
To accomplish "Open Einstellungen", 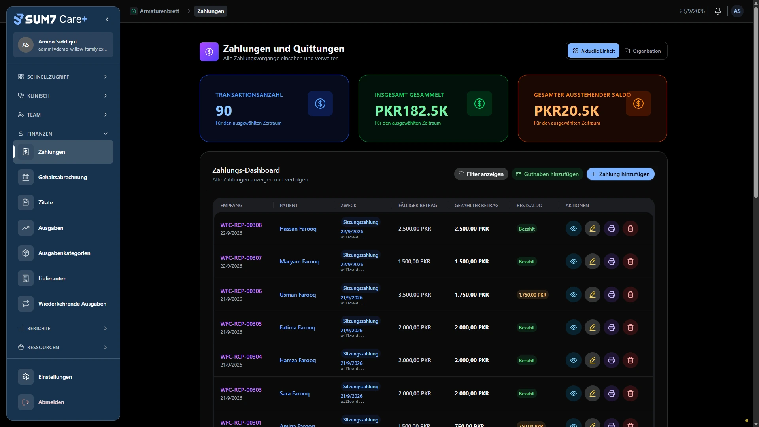I will 63,377.
